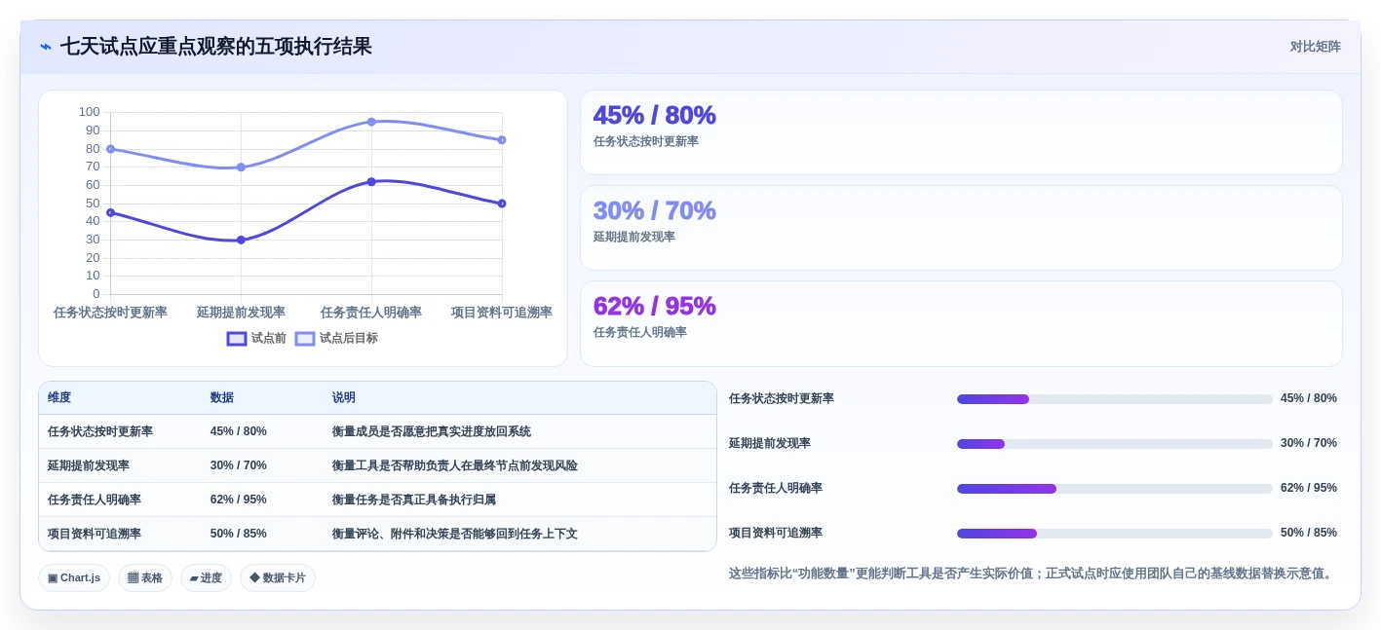Click the 试点后目标 legend color box
Screen dimensions: 1381x630
click(x=305, y=339)
